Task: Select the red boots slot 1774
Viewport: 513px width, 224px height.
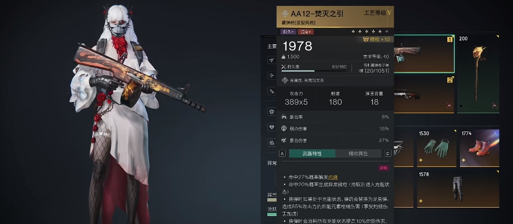Action: click(479, 148)
